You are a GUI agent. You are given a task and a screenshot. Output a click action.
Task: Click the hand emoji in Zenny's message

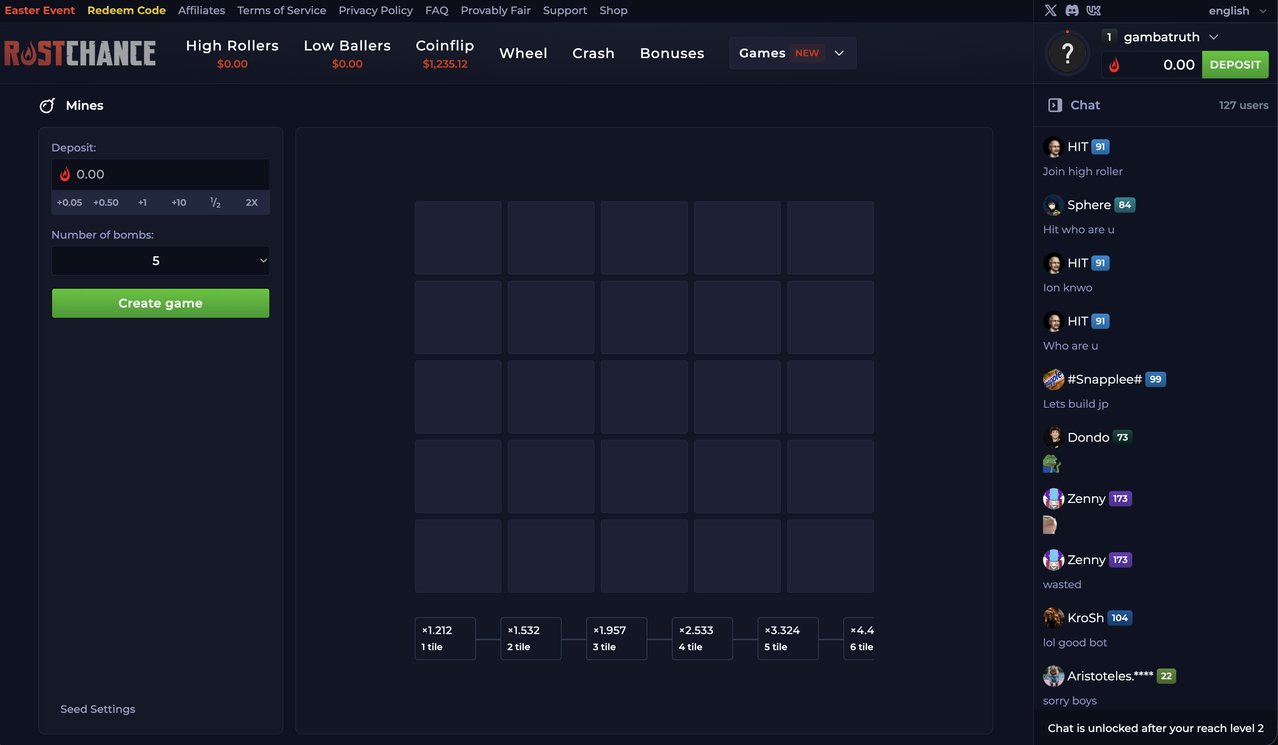[1050, 525]
